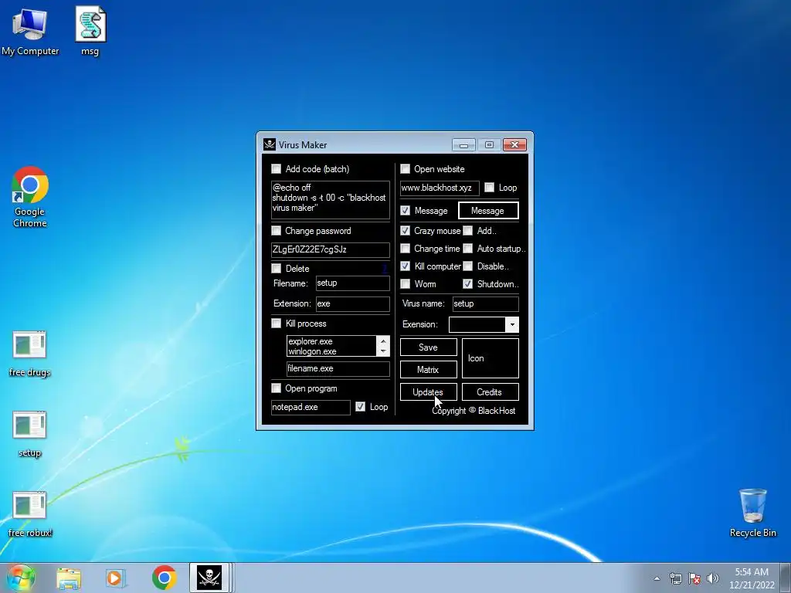Click the Save button

click(x=428, y=347)
